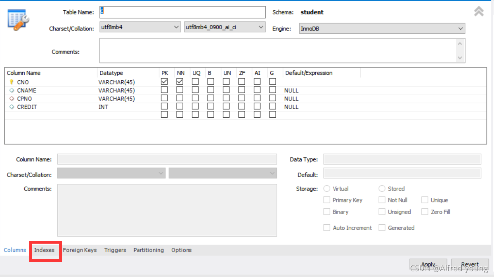Open the InnoDB engine dropdown
The image size is (494, 277).
[382, 28]
